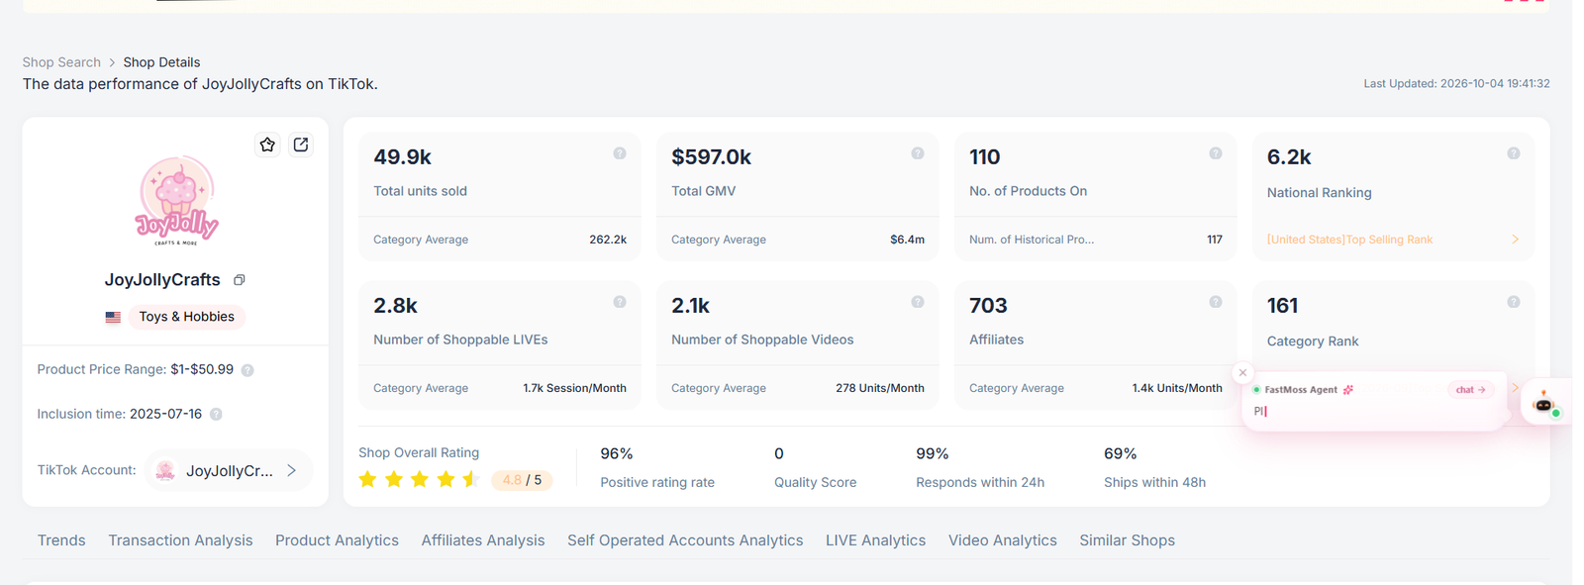Open help icon beside Inclusion time
The height and width of the screenshot is (585, 1584).
click(216, 415)
